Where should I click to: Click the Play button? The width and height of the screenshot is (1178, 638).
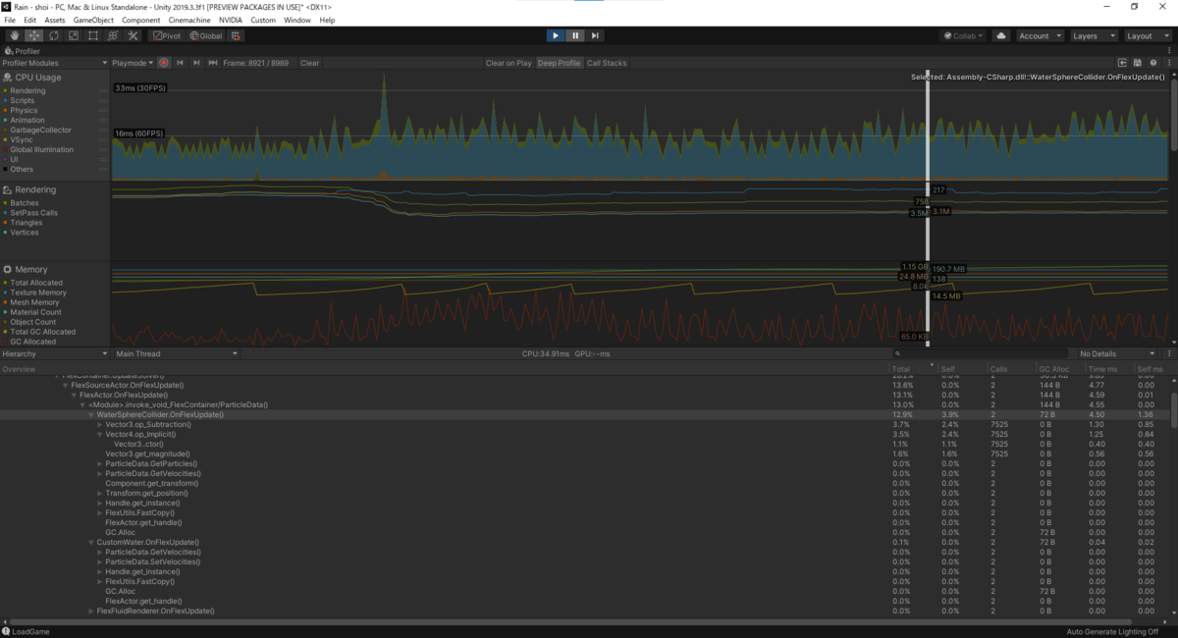pyautogui.click(x=556, y=35)
